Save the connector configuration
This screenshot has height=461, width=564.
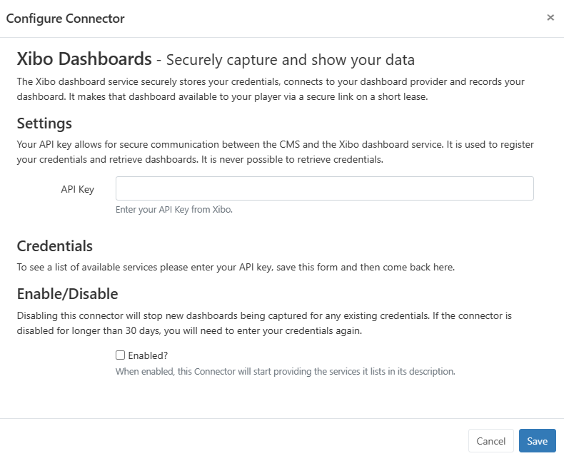tap(537, 441)
